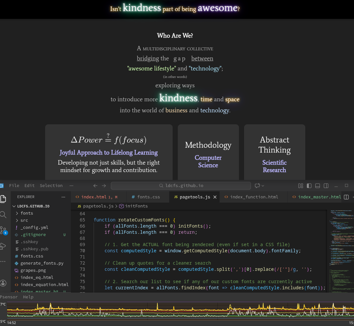This screenshot has height=326, width=354.
Task: Open the Run and Debug view
Action: tap(3, 246)
